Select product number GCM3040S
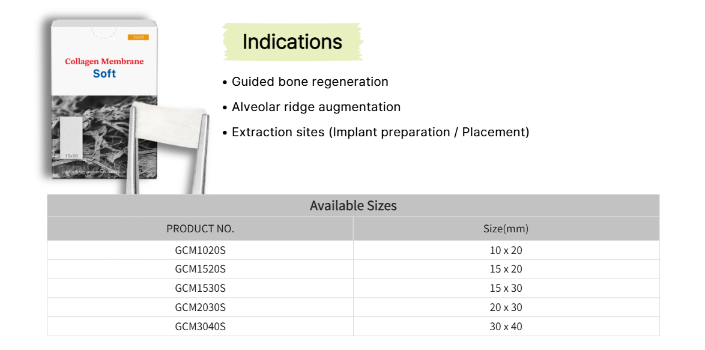 [200, 327]
